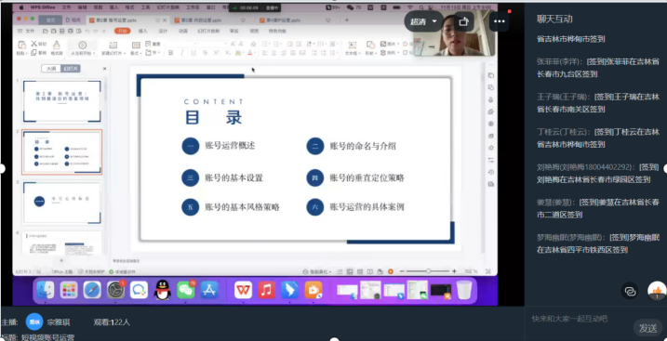Click the Text Box icon
The width and height of the screenshot is (667, 341).
point(352,45)
